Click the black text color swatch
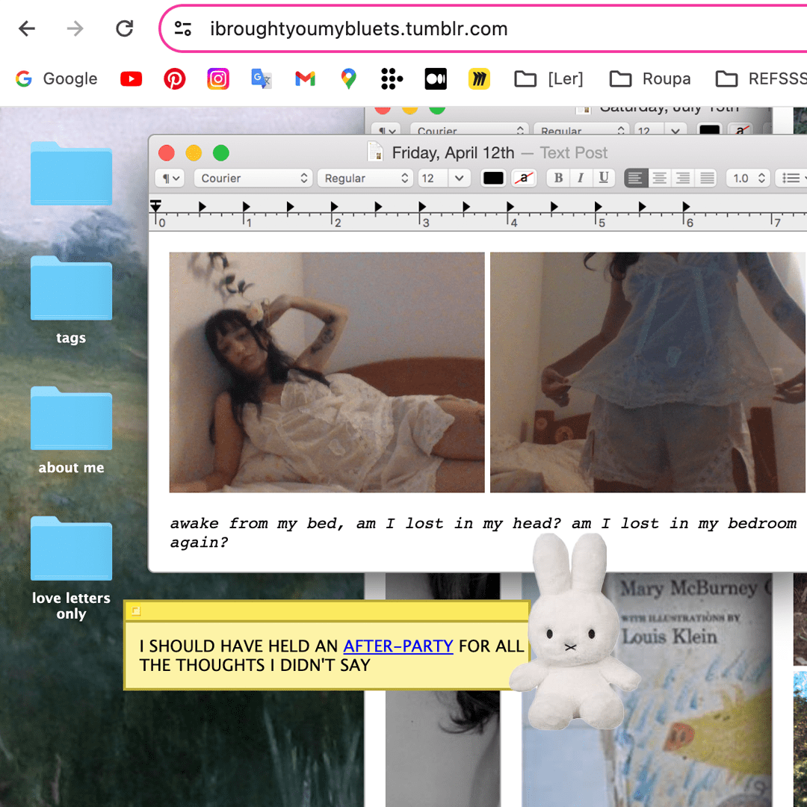This screenshot has width=807, height=807. 493,178
